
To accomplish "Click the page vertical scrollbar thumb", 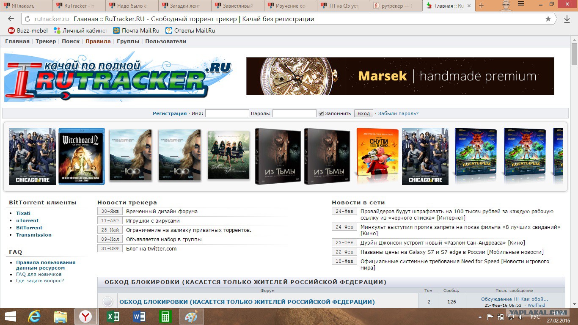I will click(574, 54).
